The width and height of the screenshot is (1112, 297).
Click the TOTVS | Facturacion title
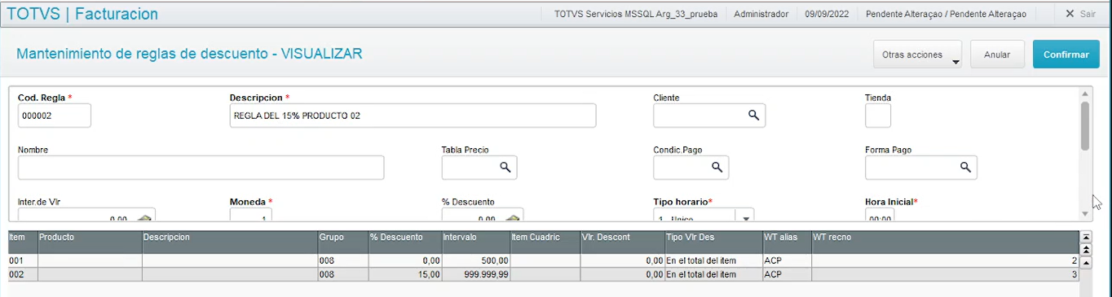82,14
